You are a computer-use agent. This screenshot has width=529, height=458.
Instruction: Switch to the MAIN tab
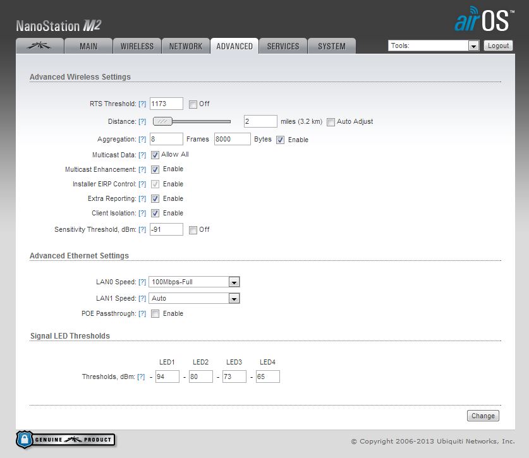tap(88, 46)
